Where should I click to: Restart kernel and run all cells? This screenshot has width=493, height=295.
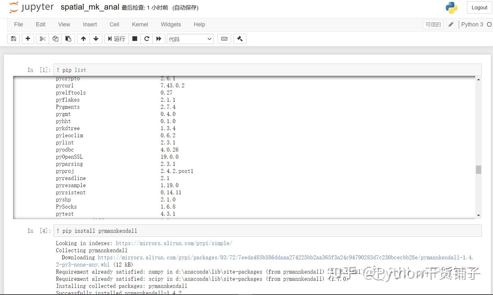(159, 39)
